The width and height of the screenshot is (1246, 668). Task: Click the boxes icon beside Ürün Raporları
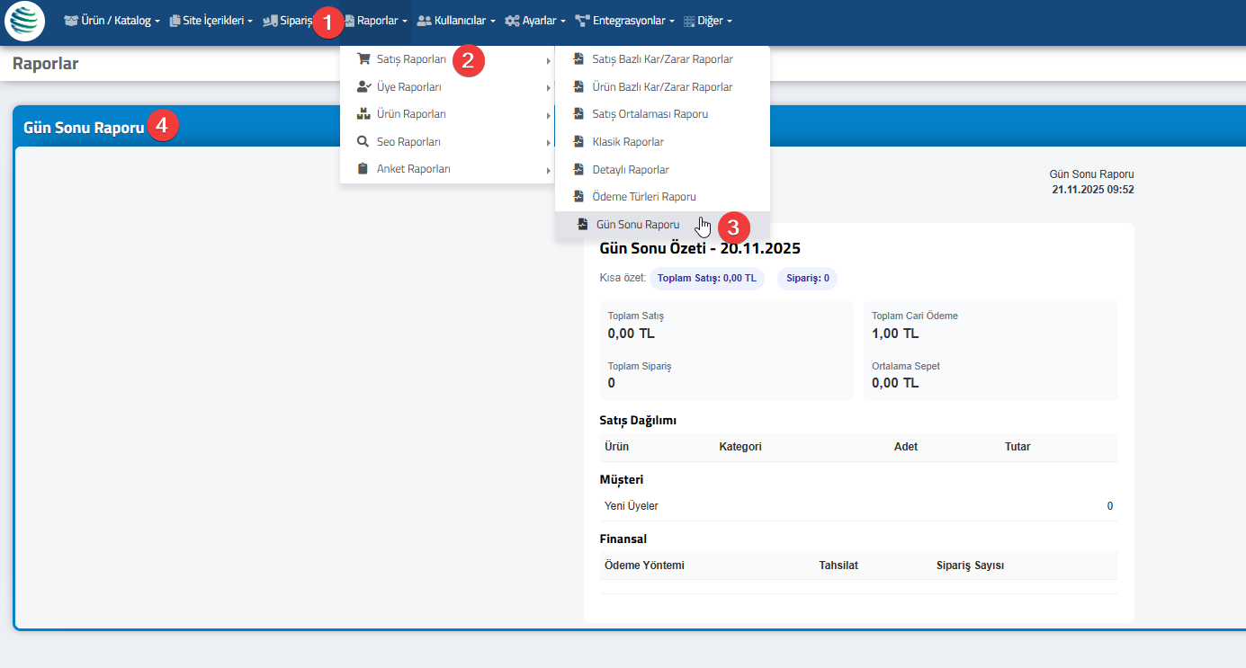363,114
